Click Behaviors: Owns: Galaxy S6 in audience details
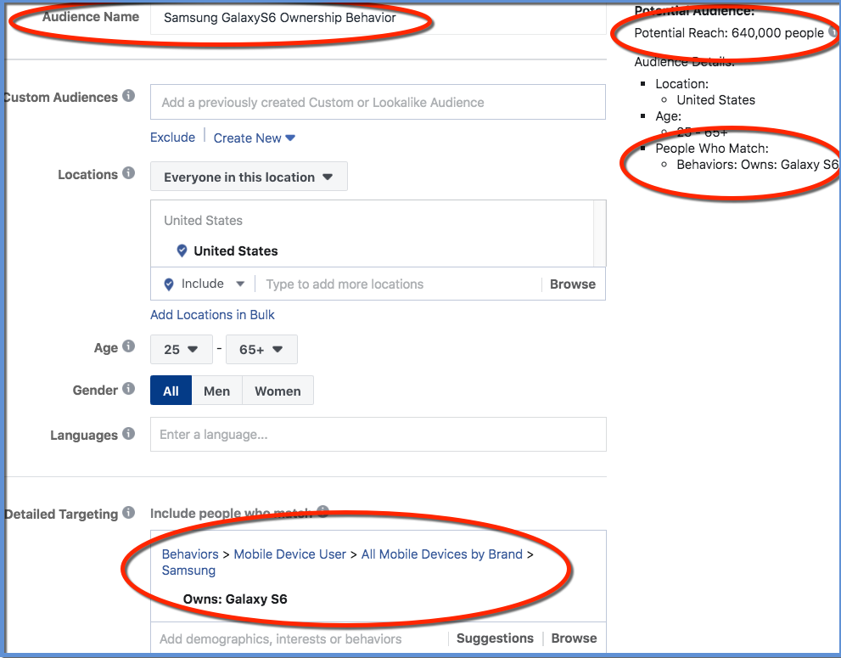This screenshot has width=841, height=658. 757,164
